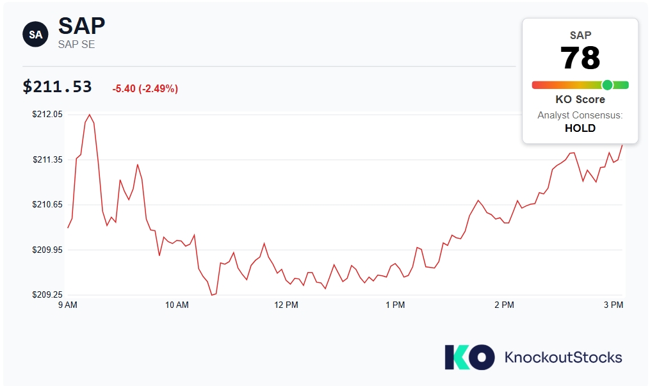The width and height of the screenshot is (650, 386).
Task: Click the 10 AM x-axis label
Action: (177, 305)
